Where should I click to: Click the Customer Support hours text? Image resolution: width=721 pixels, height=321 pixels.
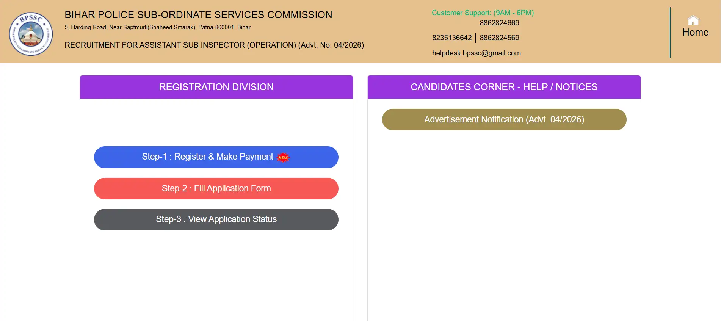[x=483, y=13]
